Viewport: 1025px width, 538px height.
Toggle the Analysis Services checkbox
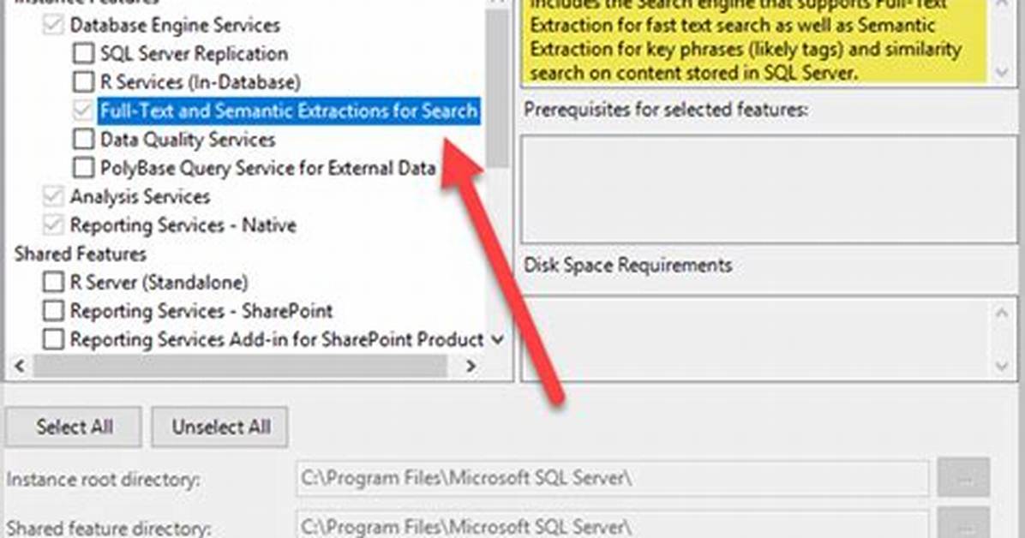(53, 196)
